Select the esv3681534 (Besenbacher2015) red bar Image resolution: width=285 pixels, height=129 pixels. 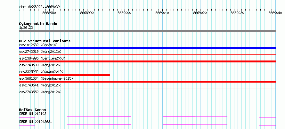tap(147, 82)
